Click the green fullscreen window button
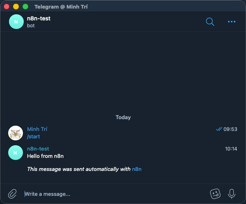 click(25, 7)
